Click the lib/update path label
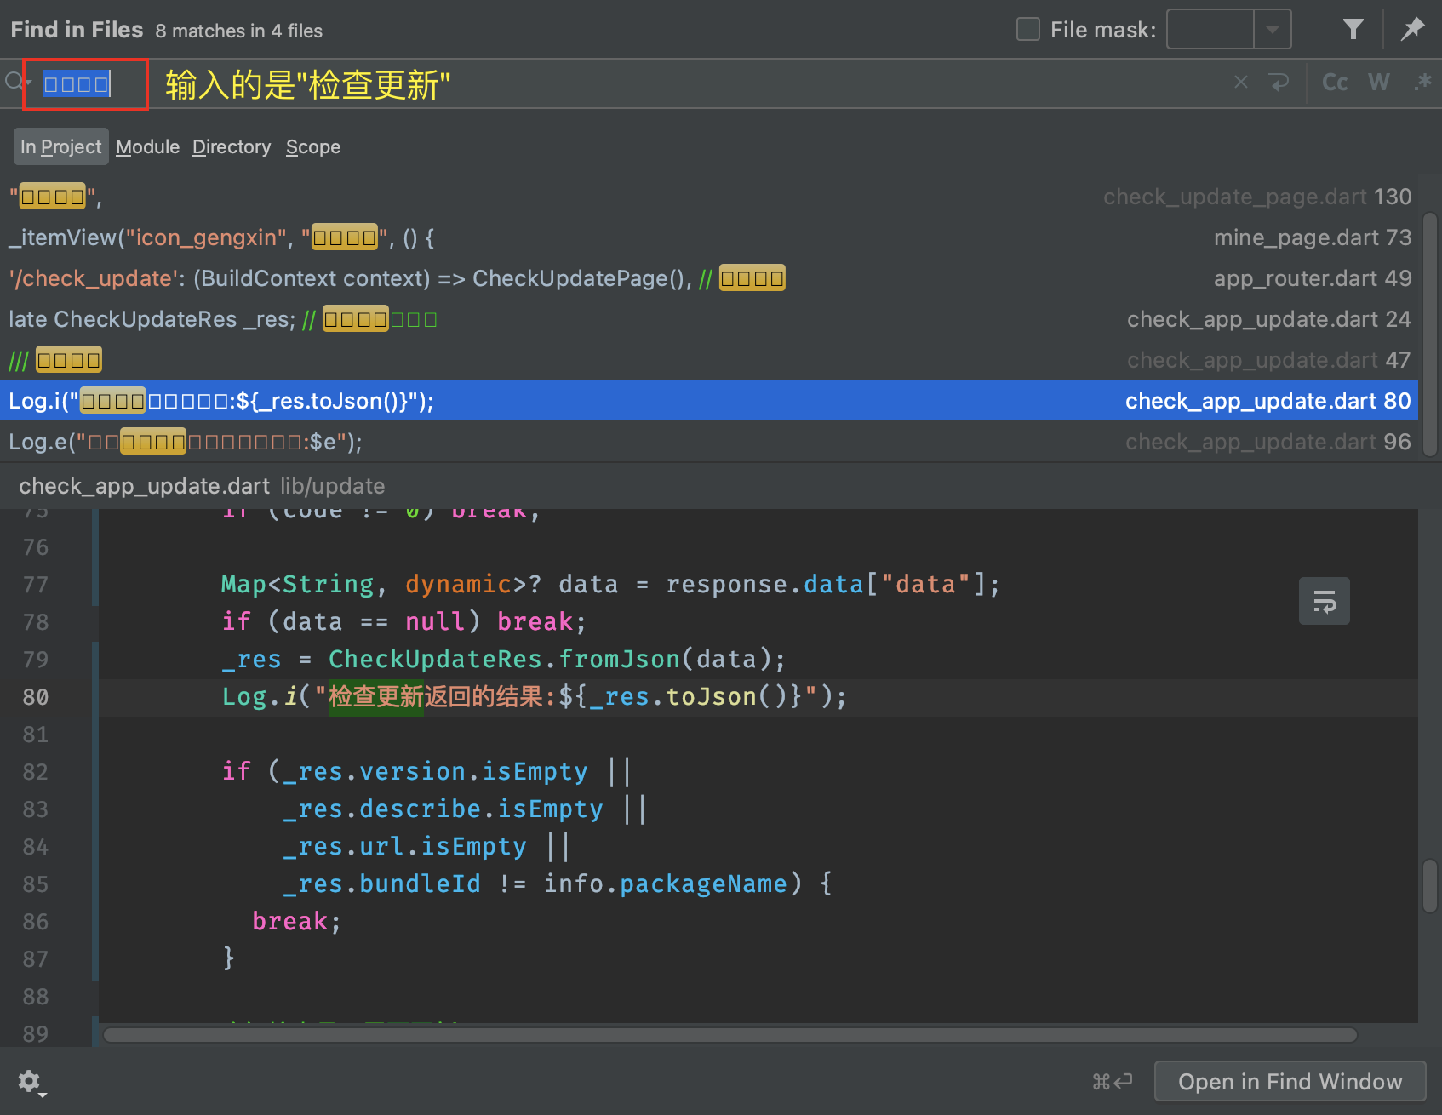The height and width of the screenshot is (1115, 1442). click(x=333, y=486)
